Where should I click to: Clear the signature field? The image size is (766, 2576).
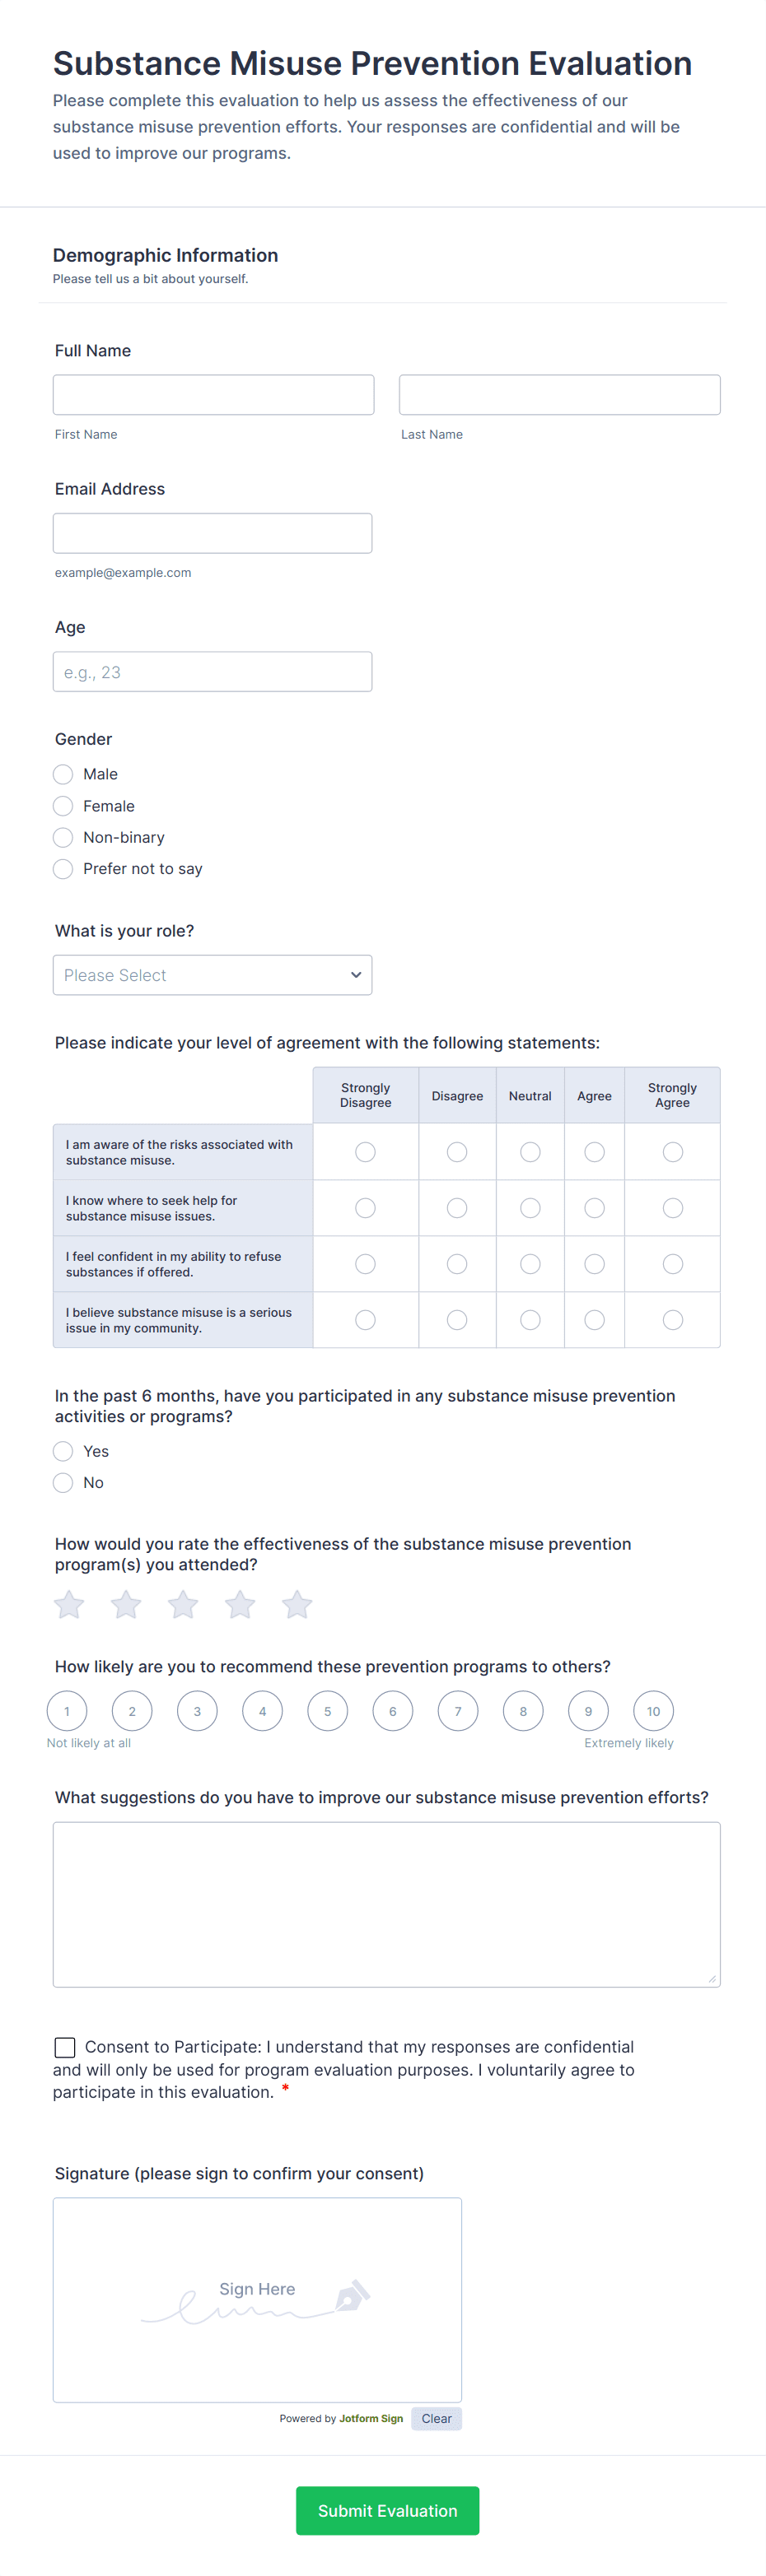[x=437, y=2418]
